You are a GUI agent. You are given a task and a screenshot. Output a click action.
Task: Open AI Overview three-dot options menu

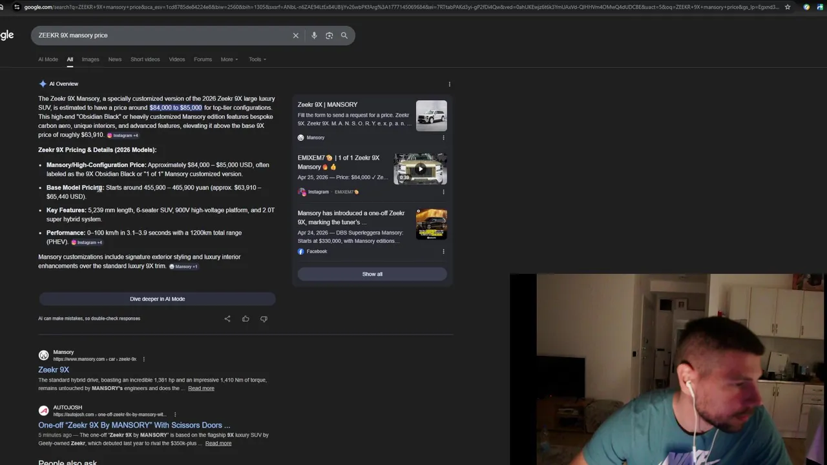[x=450, y=84]
